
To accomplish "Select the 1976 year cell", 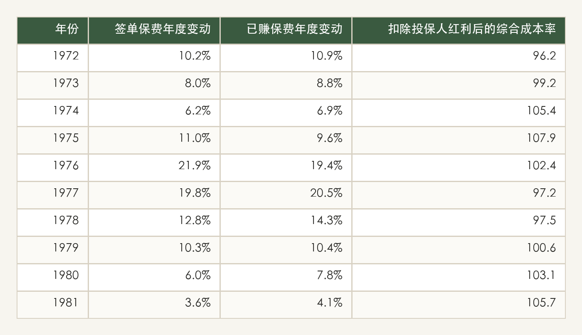I will [52, 167].
